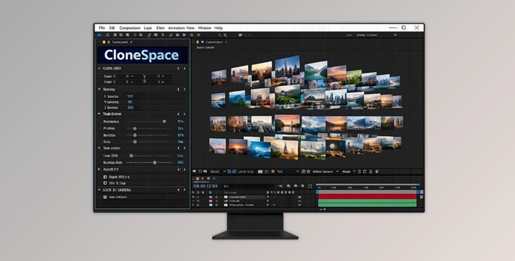
Task: Click the timeline timecode 0:00:12:09
Action: [x=205, y=186]
